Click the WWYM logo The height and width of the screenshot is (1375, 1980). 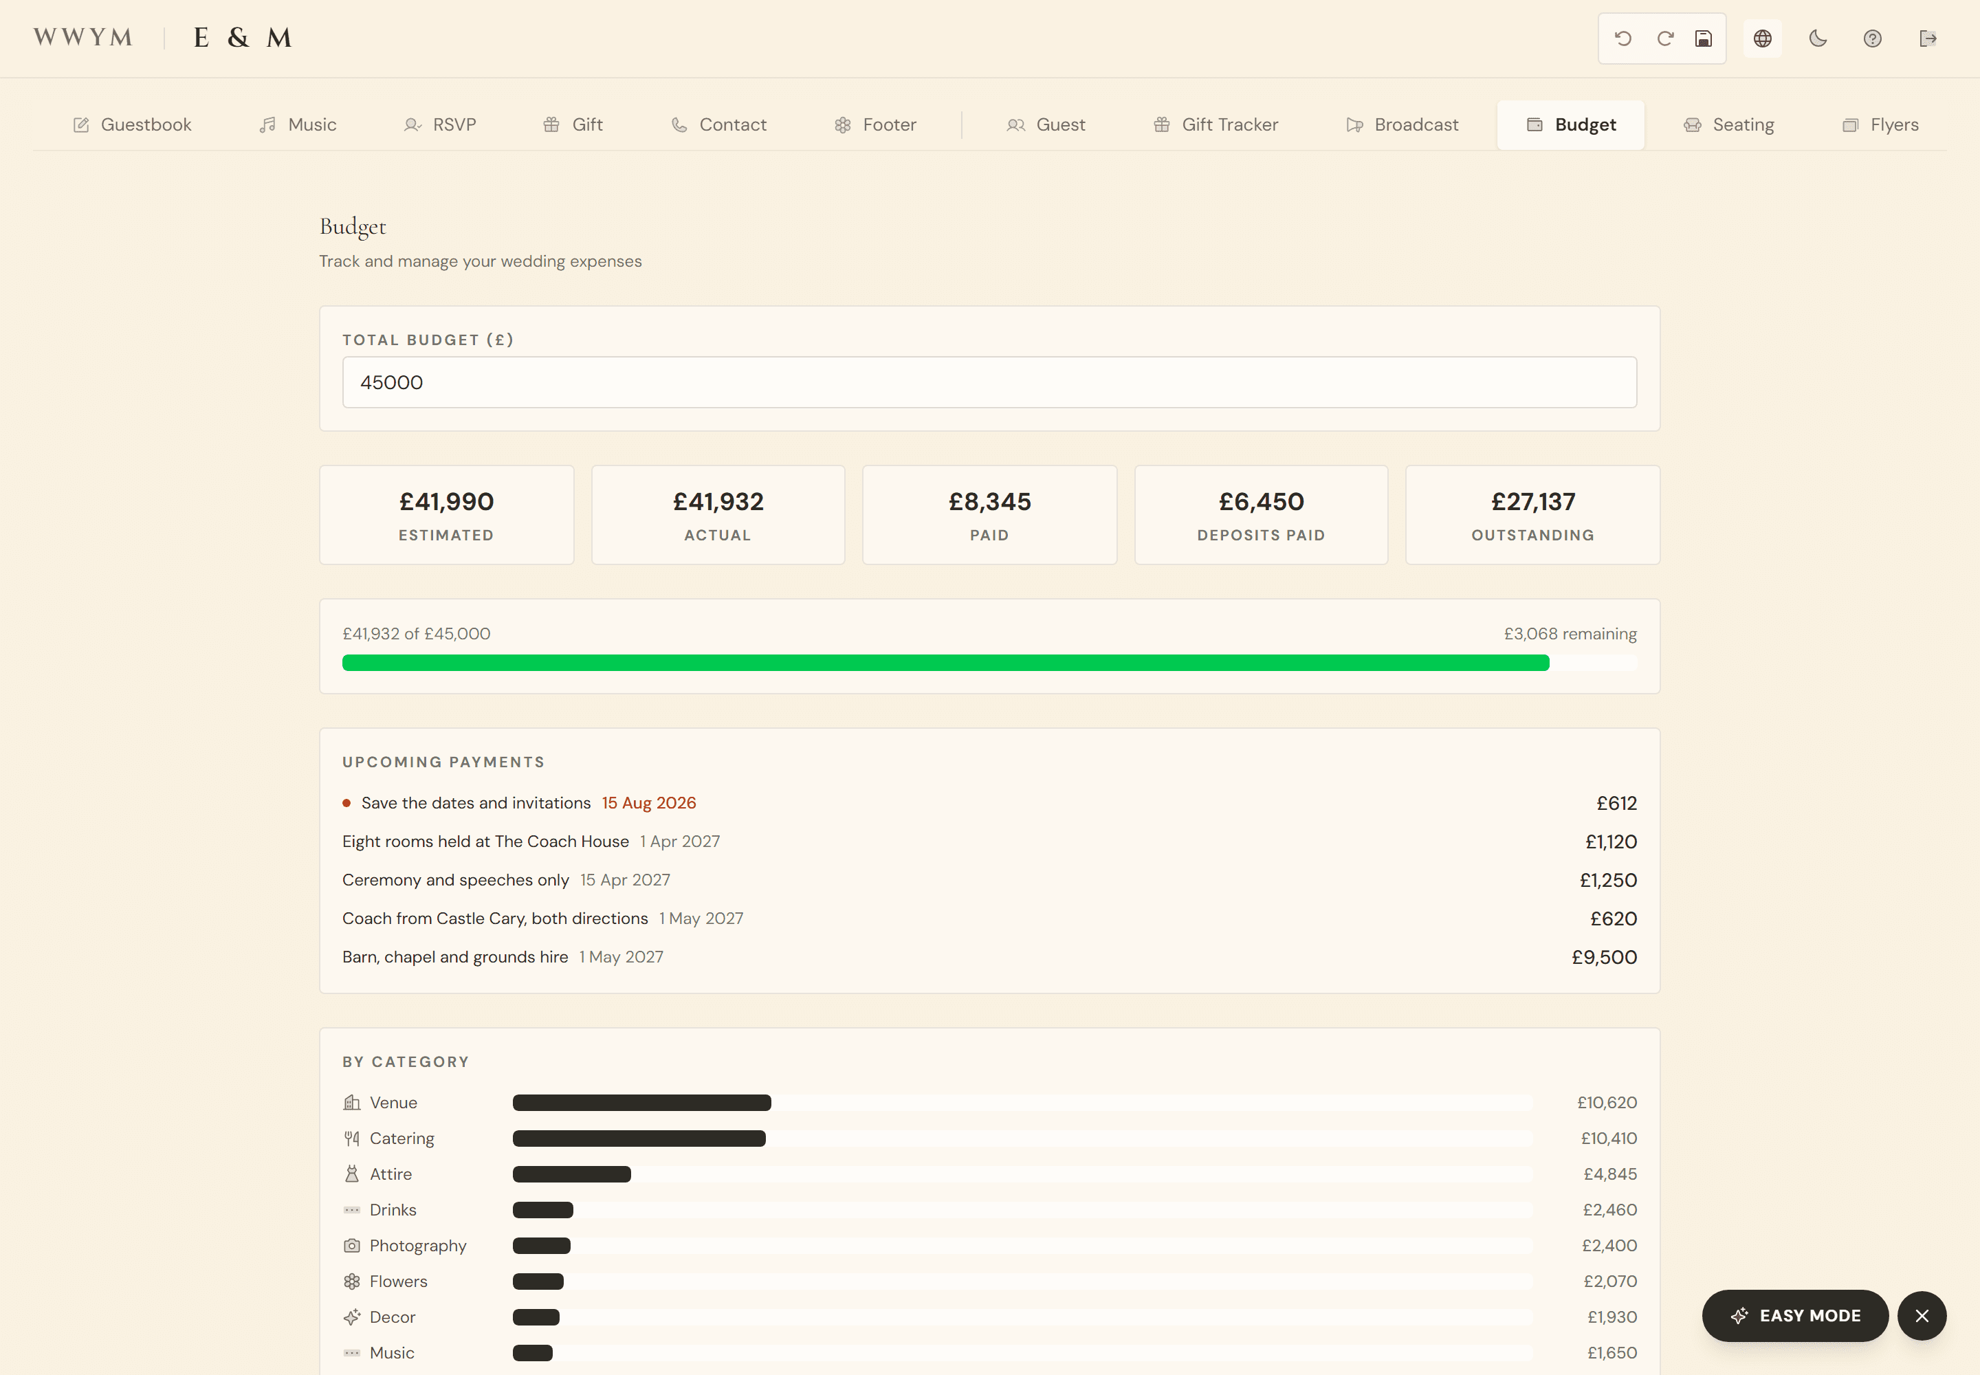click(x=82, y=38)
